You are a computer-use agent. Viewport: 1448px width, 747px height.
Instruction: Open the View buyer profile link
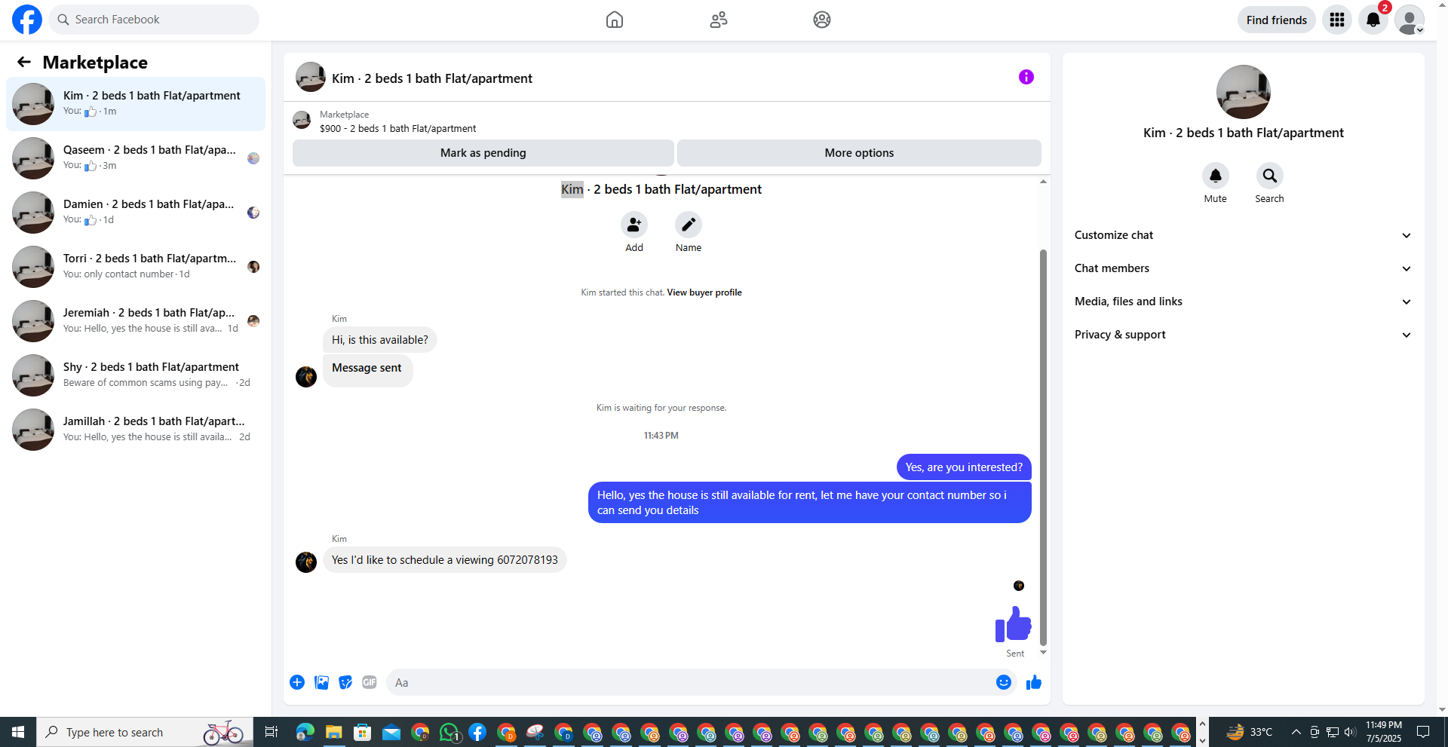coord(704,292)
